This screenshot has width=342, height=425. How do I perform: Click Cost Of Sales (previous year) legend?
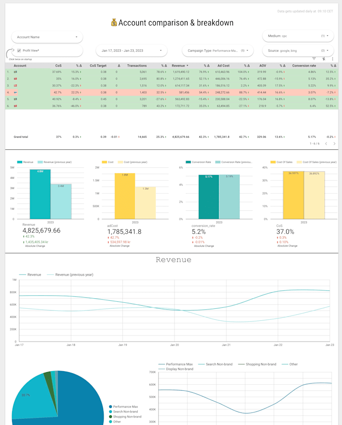316,162
